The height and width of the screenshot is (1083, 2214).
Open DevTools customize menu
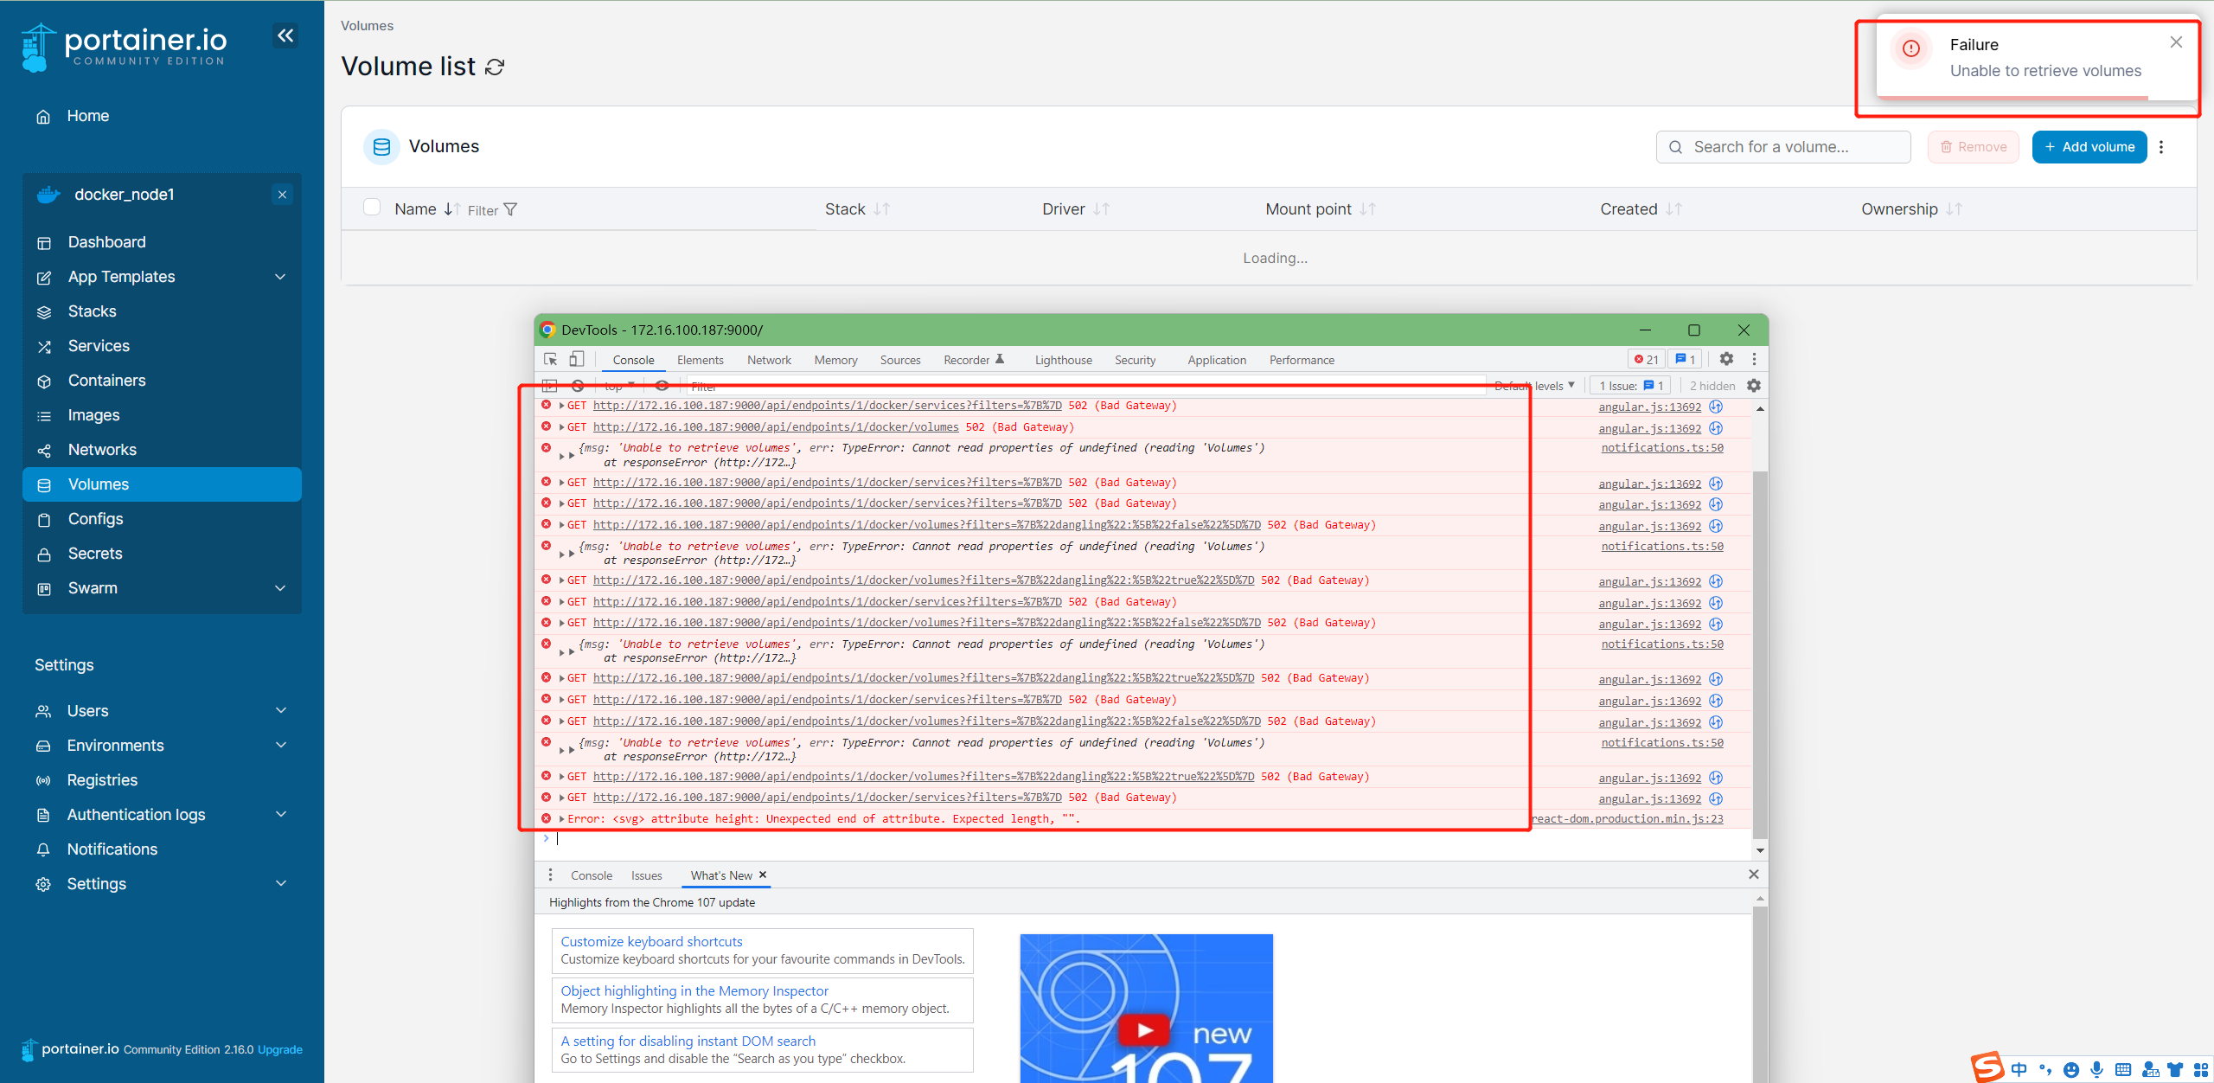tap(1754, 359)
